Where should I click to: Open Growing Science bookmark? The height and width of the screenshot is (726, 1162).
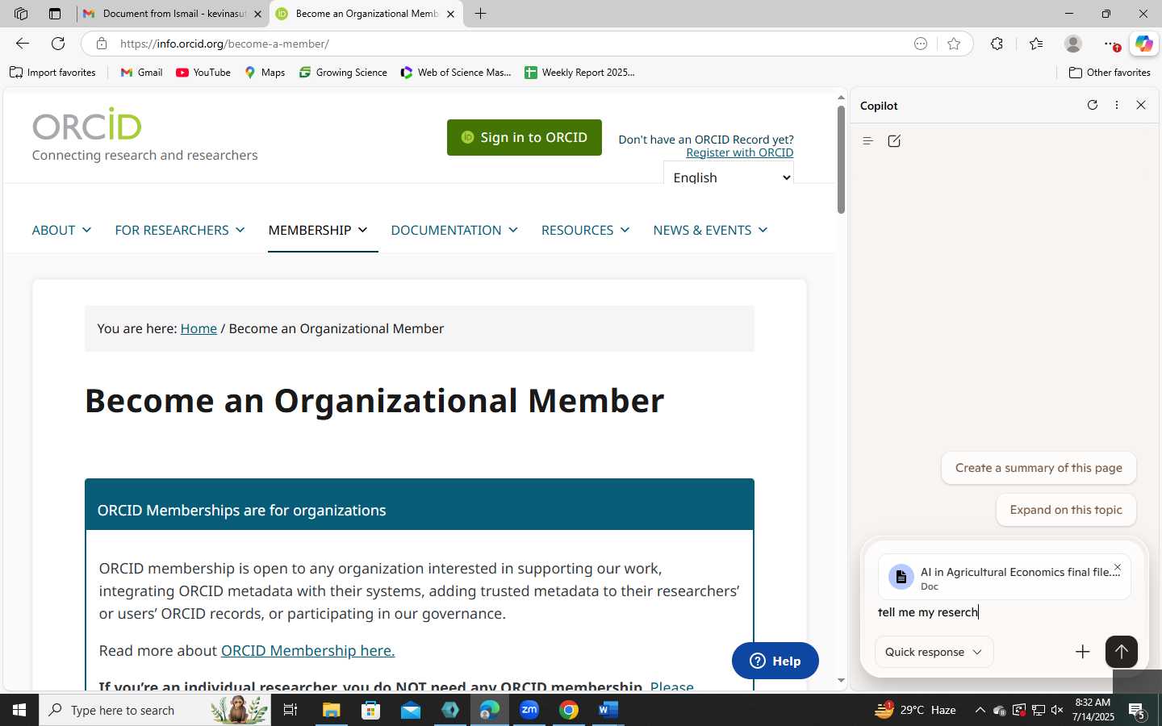343,73
